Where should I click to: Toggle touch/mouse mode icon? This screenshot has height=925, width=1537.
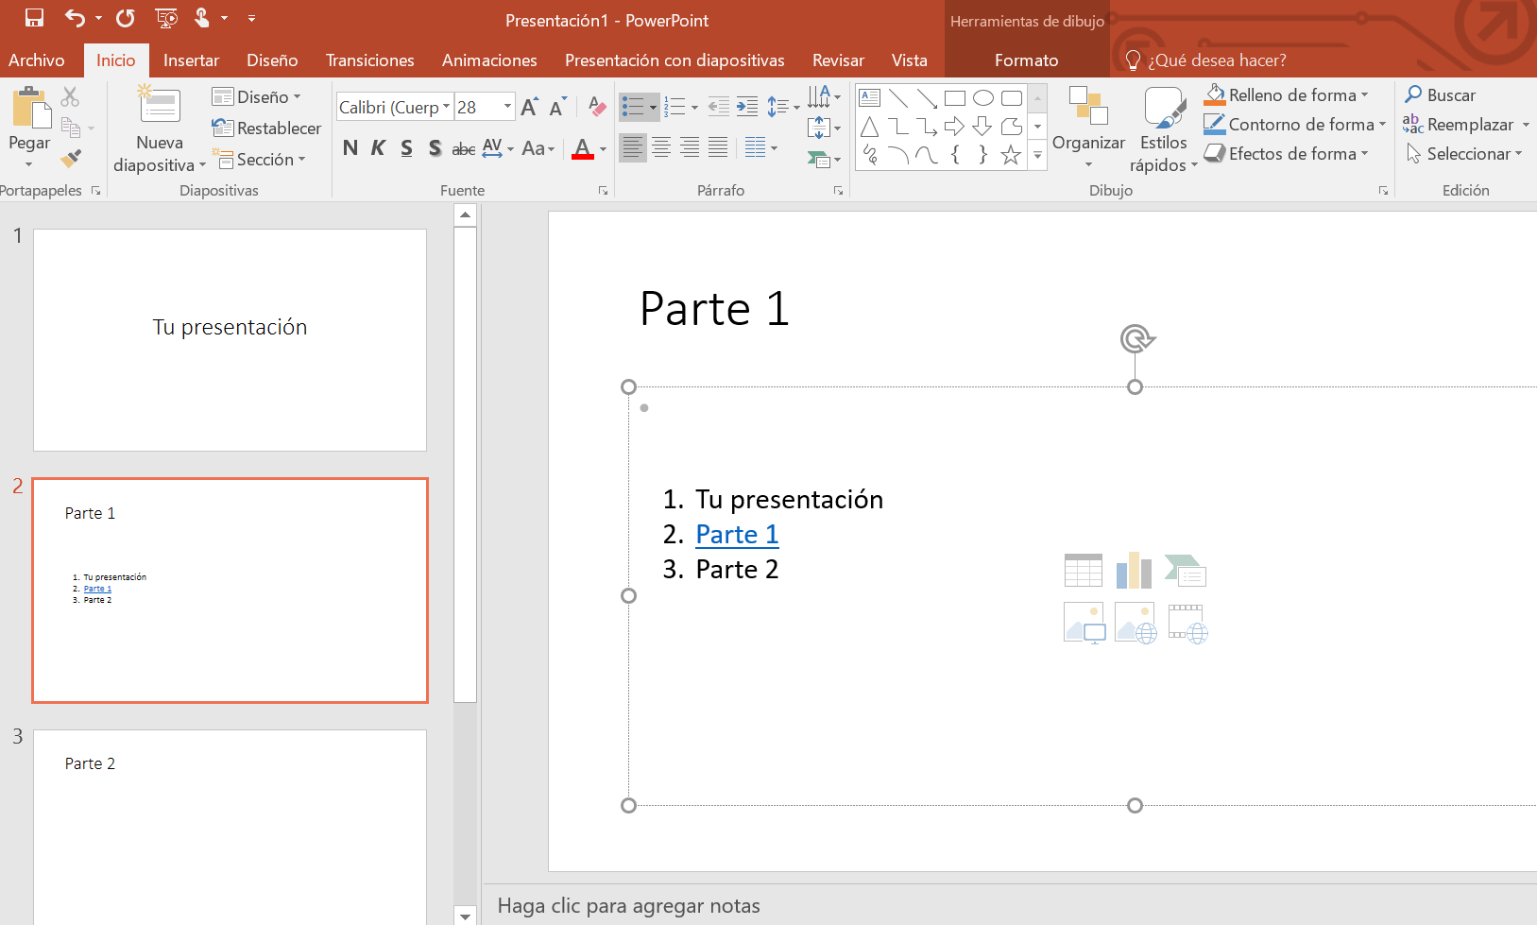[x=202, y=18]
